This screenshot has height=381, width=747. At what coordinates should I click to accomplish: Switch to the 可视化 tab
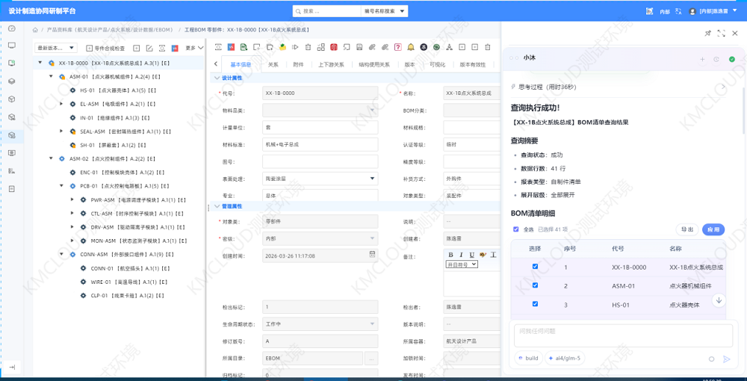click(437, 65)
